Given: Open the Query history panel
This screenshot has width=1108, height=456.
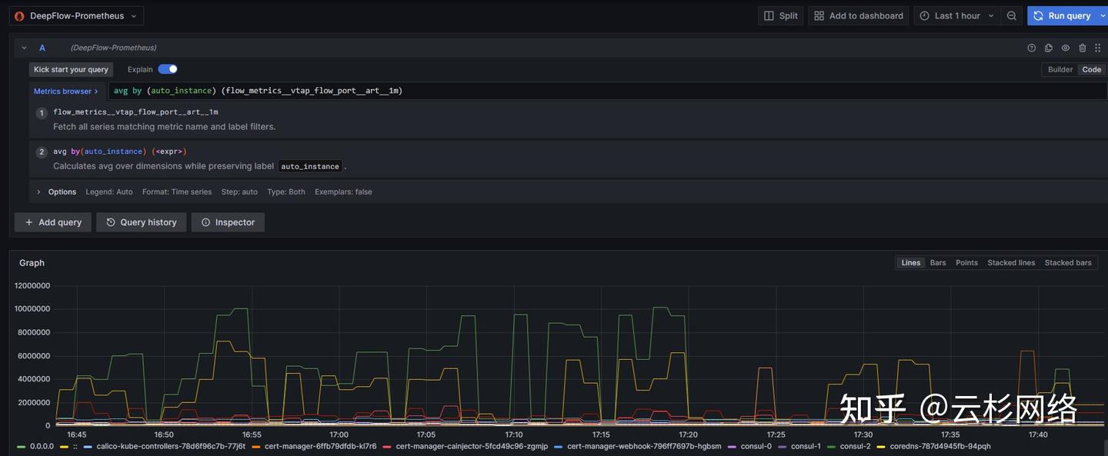Looking at the screenshot, I should point(142,222).
